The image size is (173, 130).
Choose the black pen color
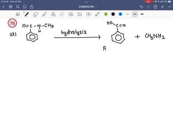(x=113, y=14)
